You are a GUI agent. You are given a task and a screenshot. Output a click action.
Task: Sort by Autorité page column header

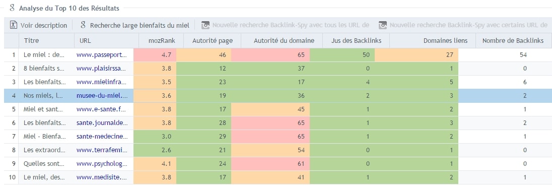(212, 40)
